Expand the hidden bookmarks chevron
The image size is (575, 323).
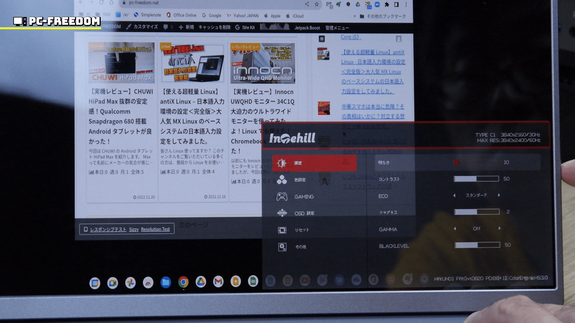pos(355,16)
